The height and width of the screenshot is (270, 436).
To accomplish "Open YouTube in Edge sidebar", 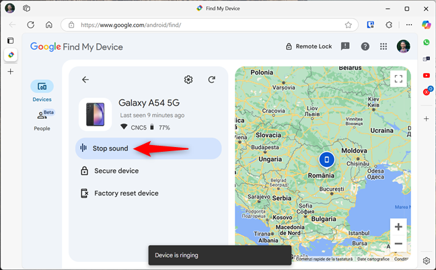I will [427, 75].
